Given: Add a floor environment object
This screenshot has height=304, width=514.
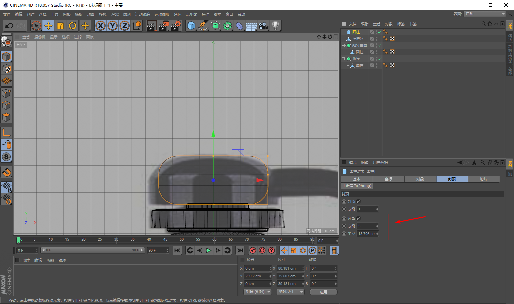Looking at the screenshot, I should click(251, 26).
